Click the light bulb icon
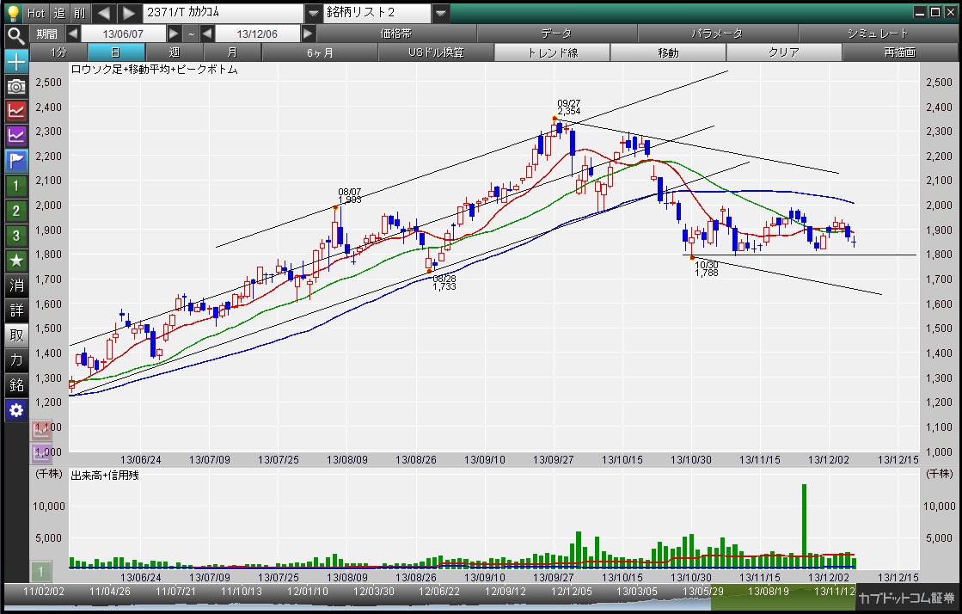The height and width of the screenshot is (614, 962). click(12, 13)
